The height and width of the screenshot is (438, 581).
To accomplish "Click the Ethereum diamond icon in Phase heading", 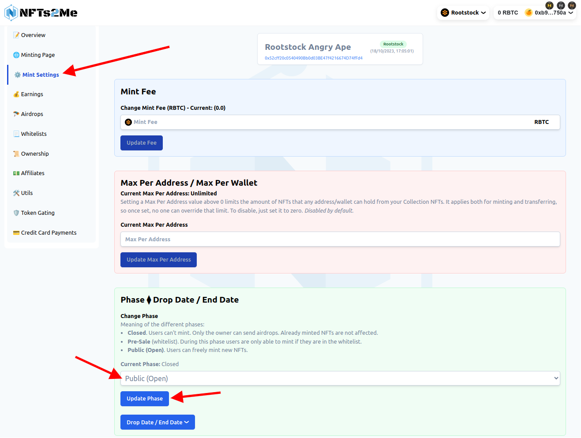I will pos(149,299).
